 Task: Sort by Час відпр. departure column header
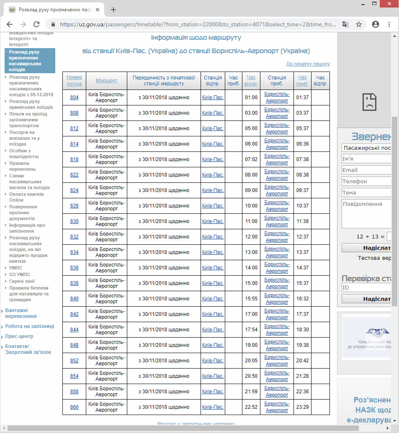pos(251,81)
